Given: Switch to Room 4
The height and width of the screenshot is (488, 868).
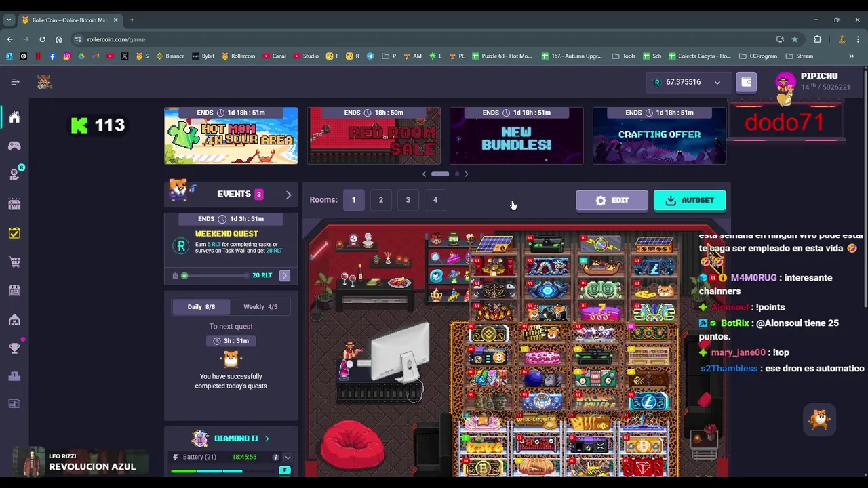Looking at the screenshot, I should point(435,200).
